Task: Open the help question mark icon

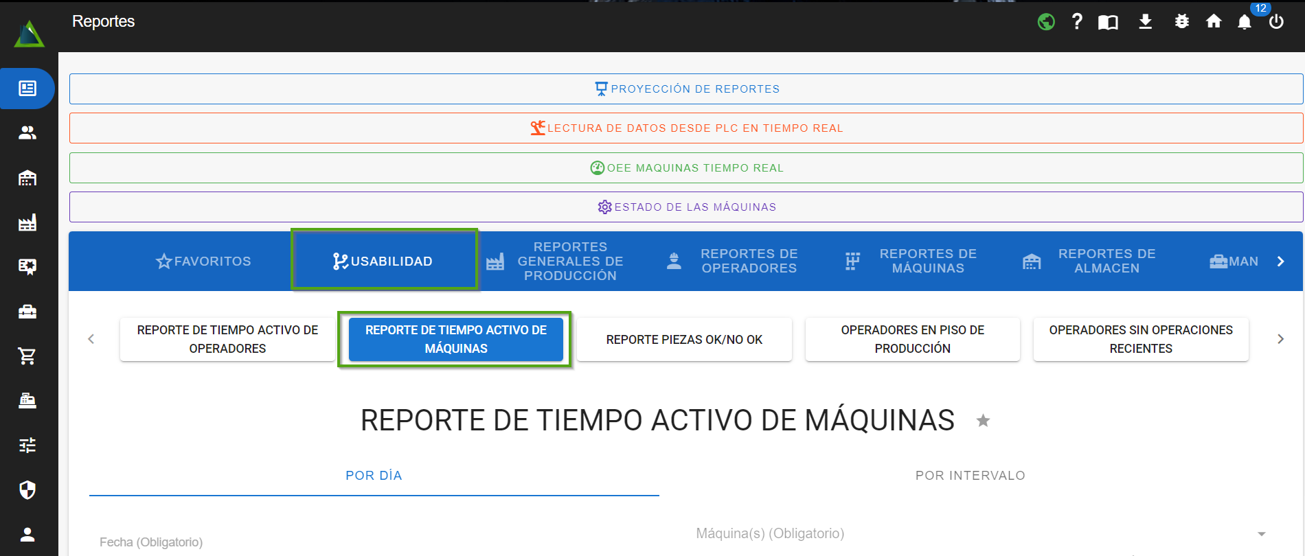Action: (x=1077, y=22)
